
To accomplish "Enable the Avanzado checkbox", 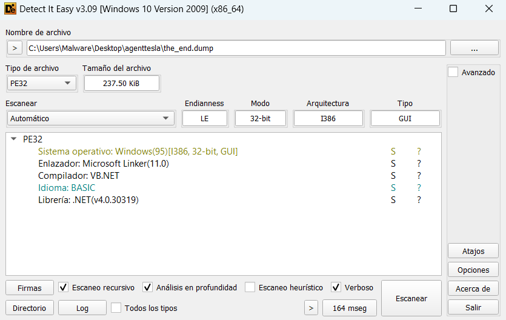I will pyautogui.click(x=453, y=72).
